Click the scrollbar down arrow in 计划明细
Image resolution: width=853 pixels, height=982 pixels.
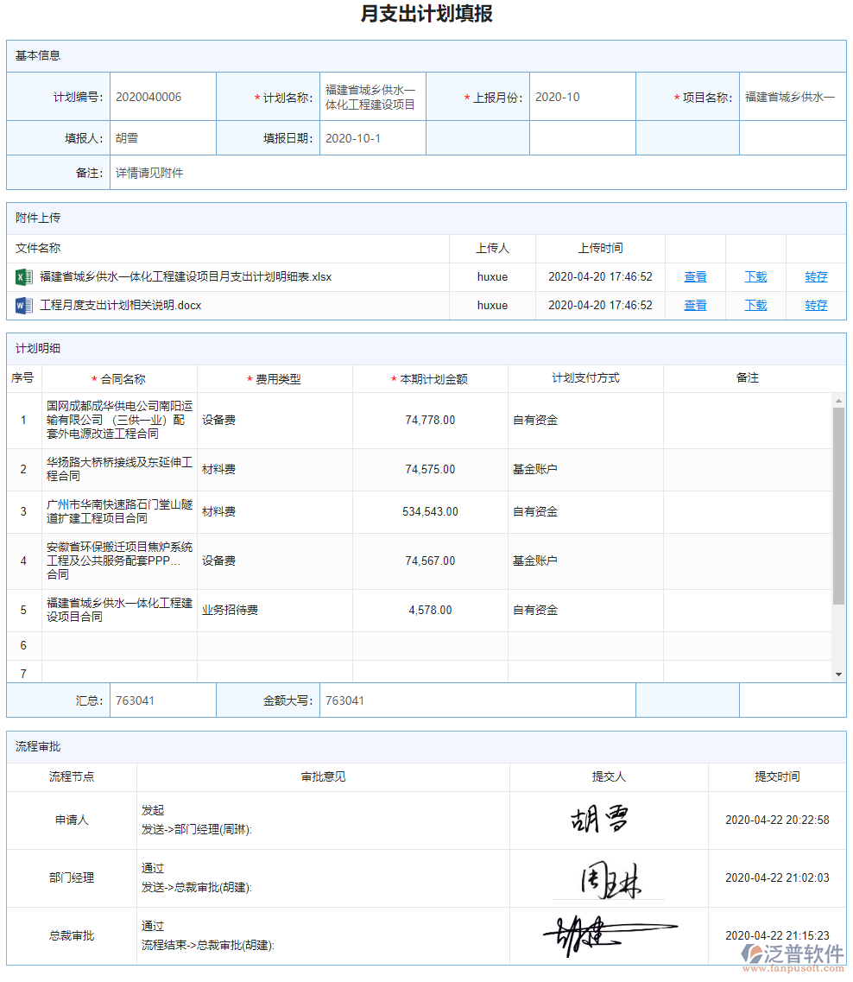point(837,673)
